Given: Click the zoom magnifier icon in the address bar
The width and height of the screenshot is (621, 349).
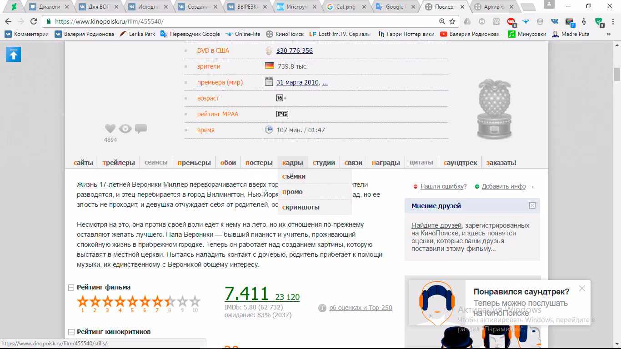Looking at the screenshot, I should click(x=442, y=21).
